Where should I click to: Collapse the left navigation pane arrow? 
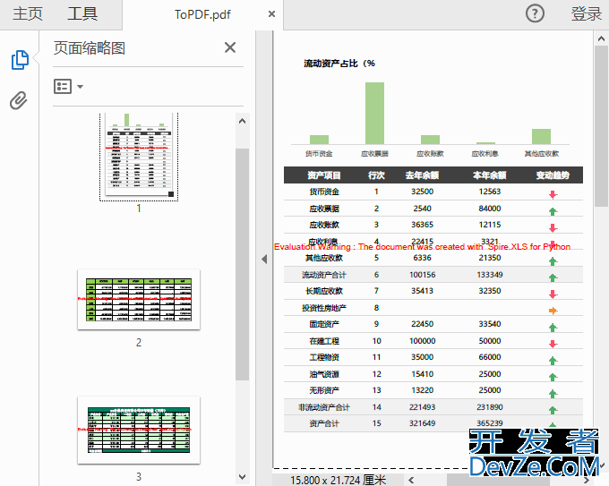tap(264, 259)
